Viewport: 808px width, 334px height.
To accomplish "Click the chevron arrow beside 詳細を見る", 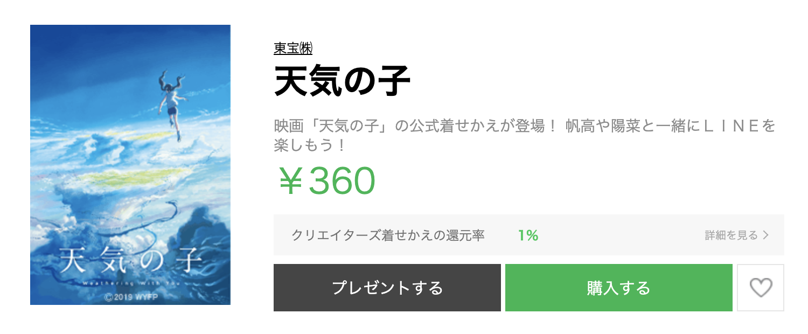I will coord(765,235).
